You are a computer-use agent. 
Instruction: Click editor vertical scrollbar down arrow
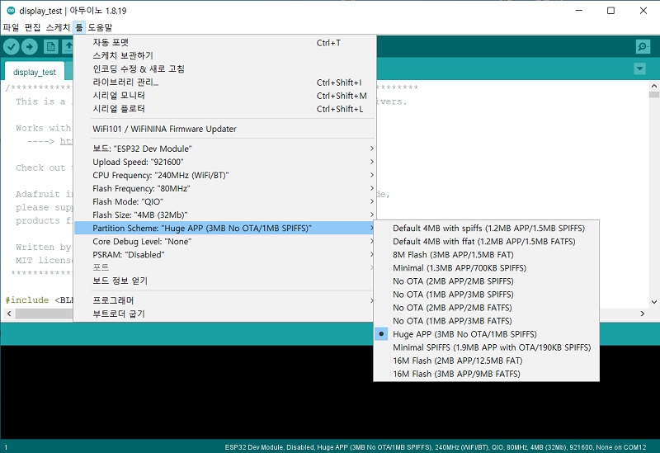653,302
